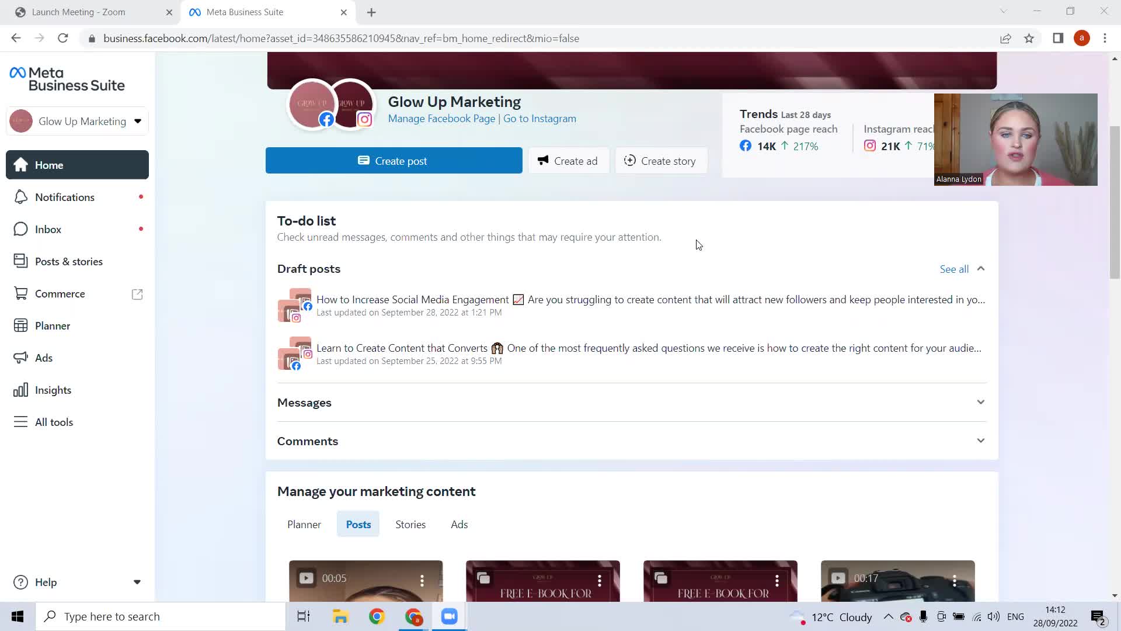This screenshot has height=631, width=1121.
Task: Open Task View in taskbar
Action: coord(304,616)
